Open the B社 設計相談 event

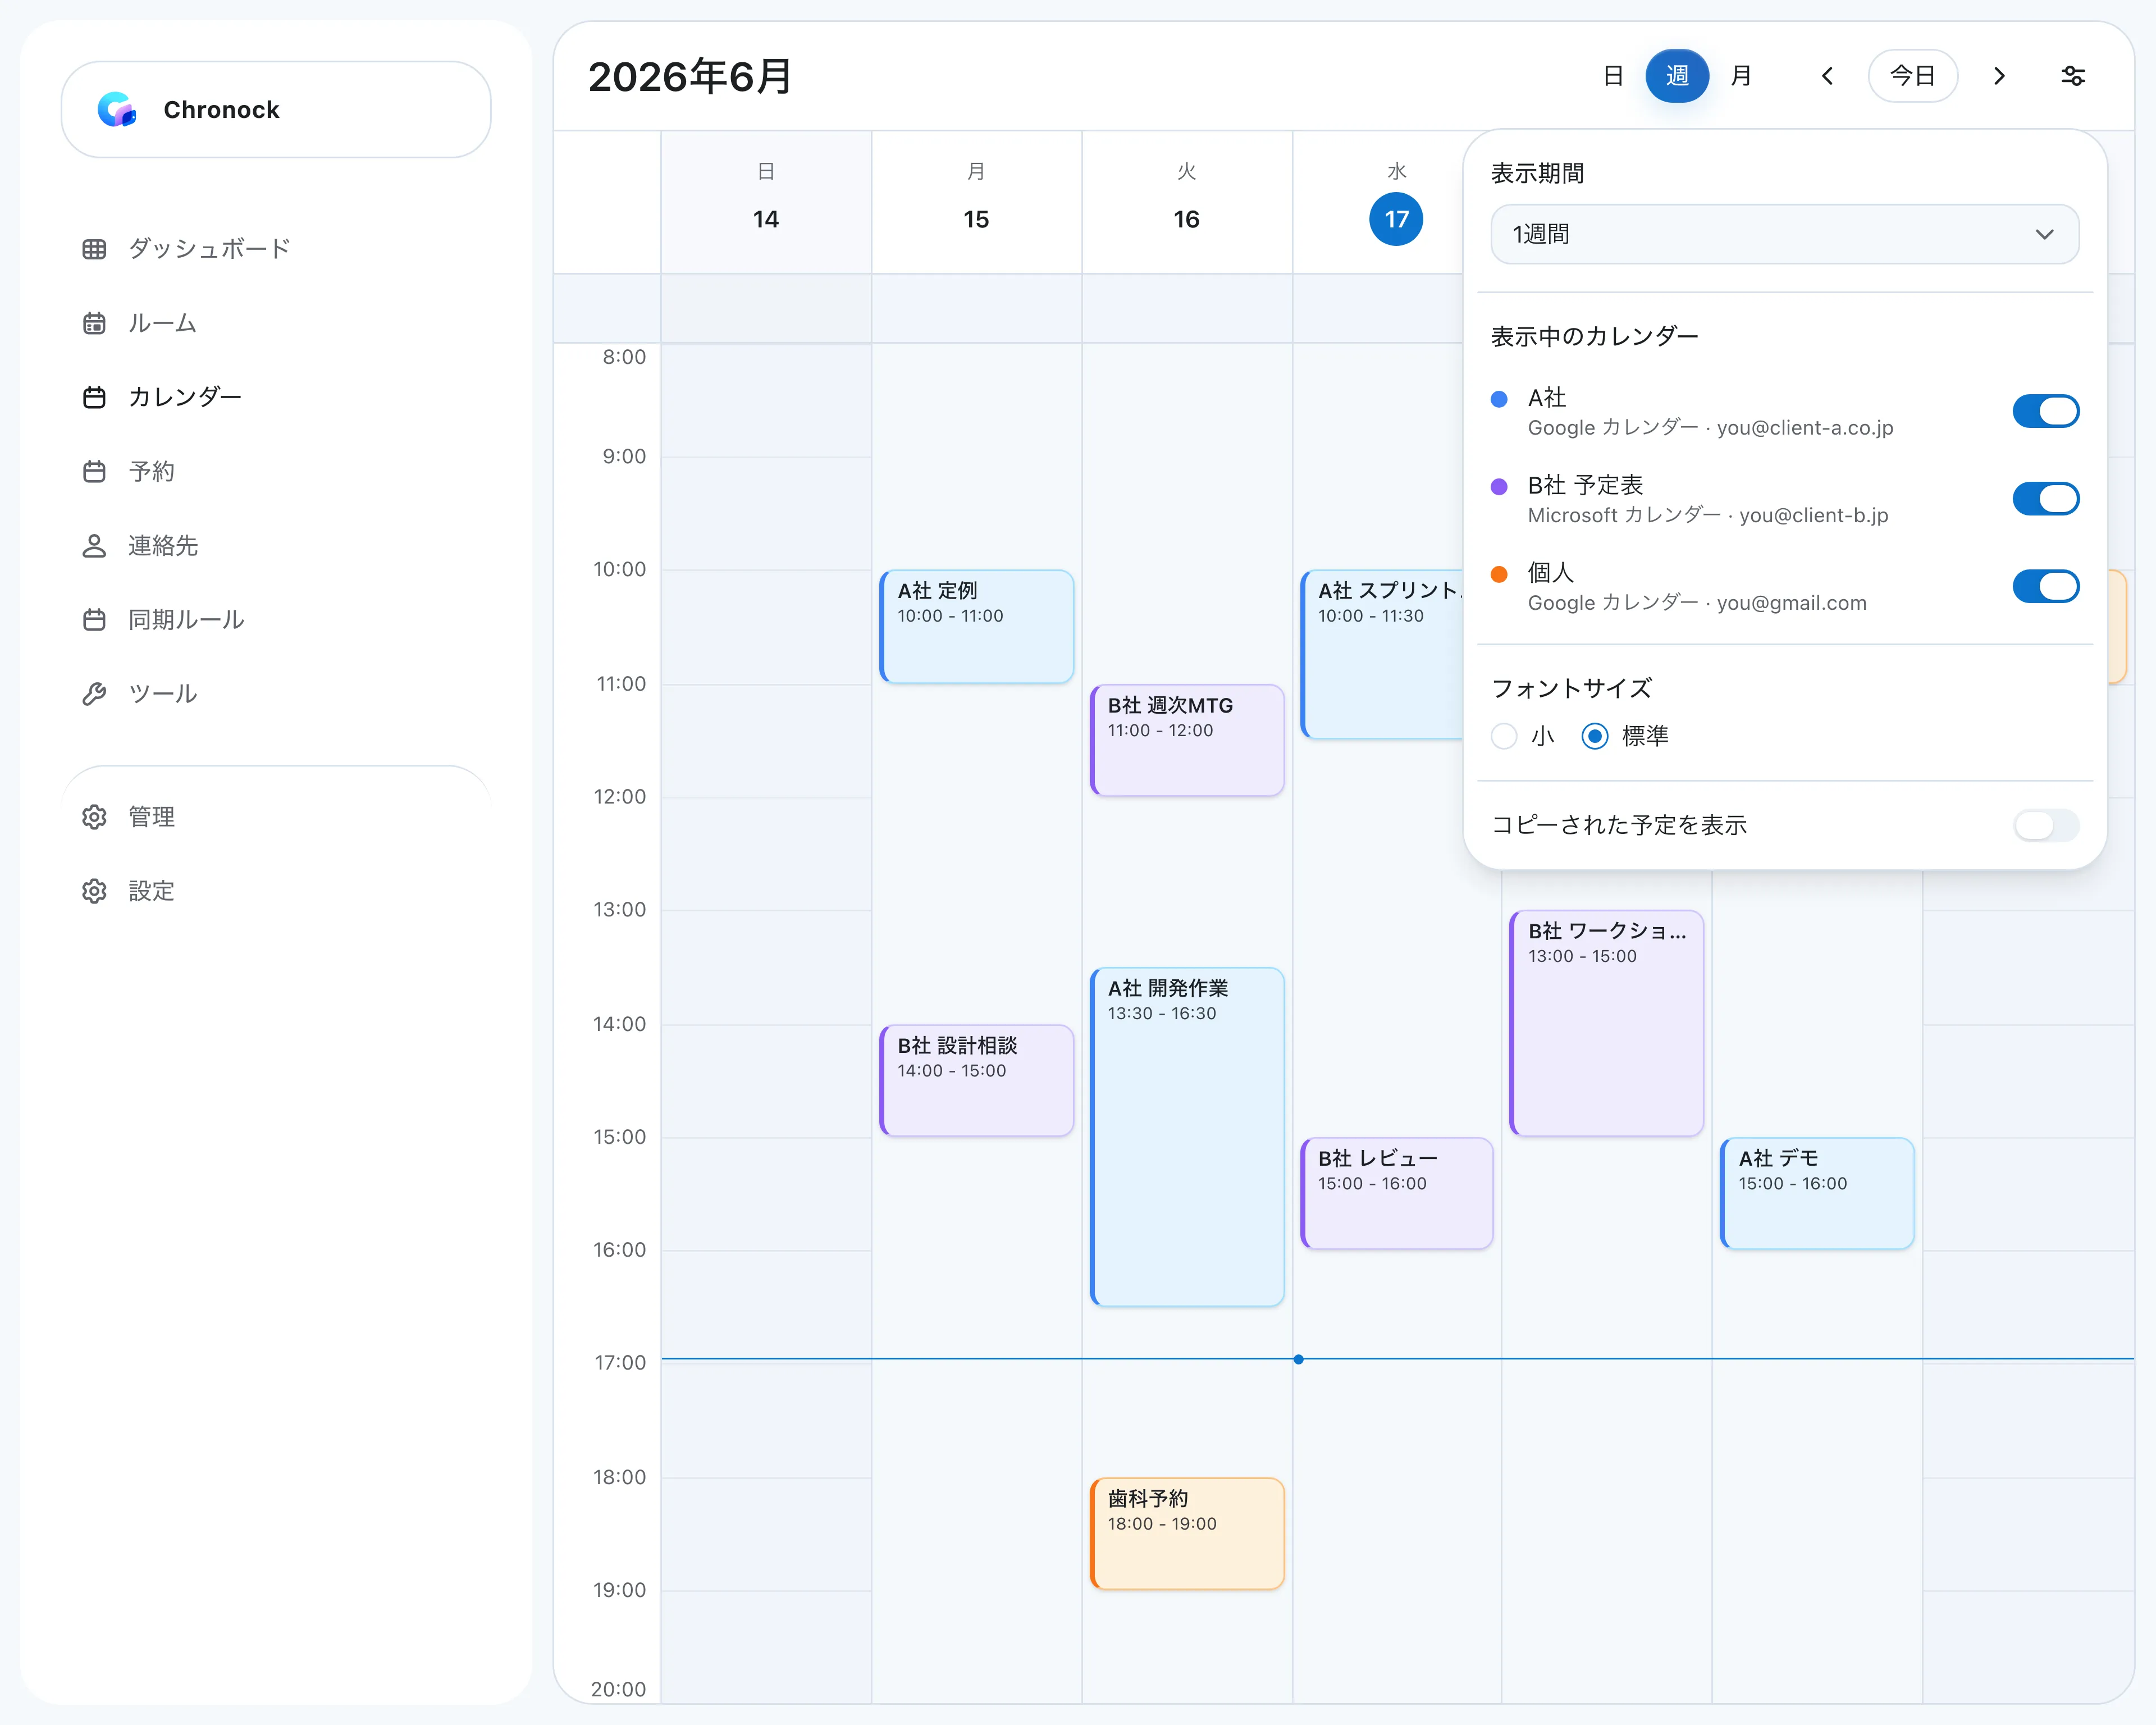coord(977,1081)
